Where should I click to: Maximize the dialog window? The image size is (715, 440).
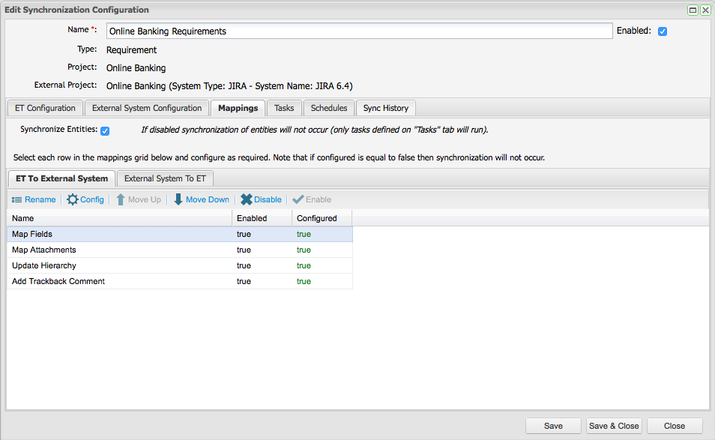[693, 10]
